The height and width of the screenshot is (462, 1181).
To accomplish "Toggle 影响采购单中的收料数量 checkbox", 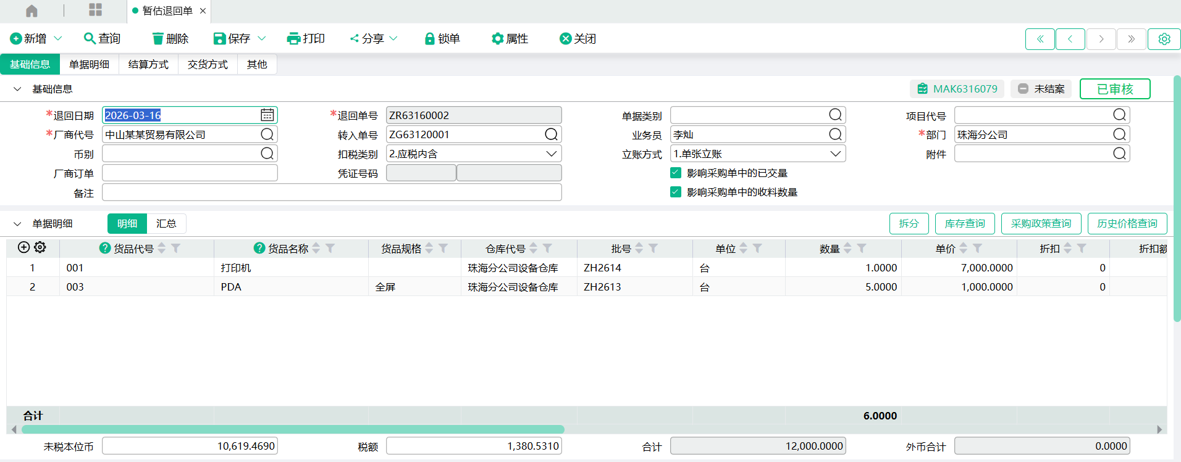I will point(676,192).
